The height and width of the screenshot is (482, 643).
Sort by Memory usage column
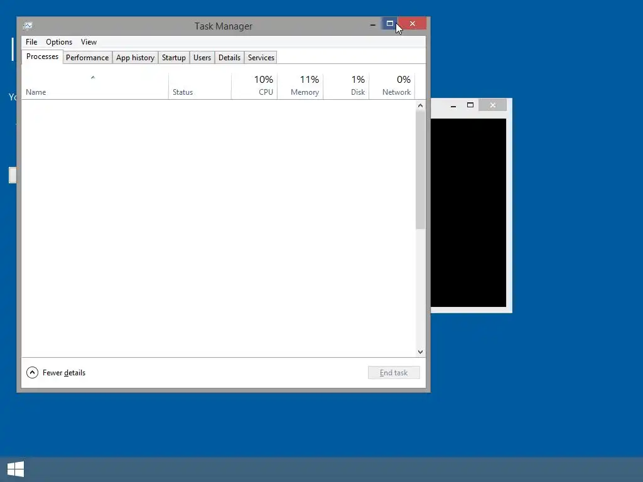pos(300,86)
